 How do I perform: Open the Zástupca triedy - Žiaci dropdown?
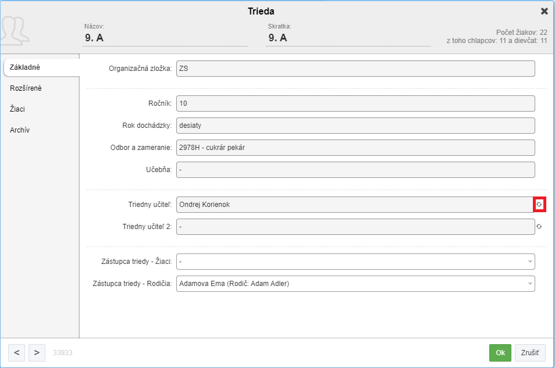point(355,262)
